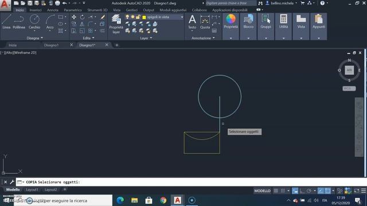Open the Help question mark
This screenshot has height=206, width=367.
[322, 3]
